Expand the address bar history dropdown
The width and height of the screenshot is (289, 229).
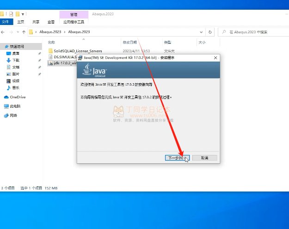(x=201, y=32)
